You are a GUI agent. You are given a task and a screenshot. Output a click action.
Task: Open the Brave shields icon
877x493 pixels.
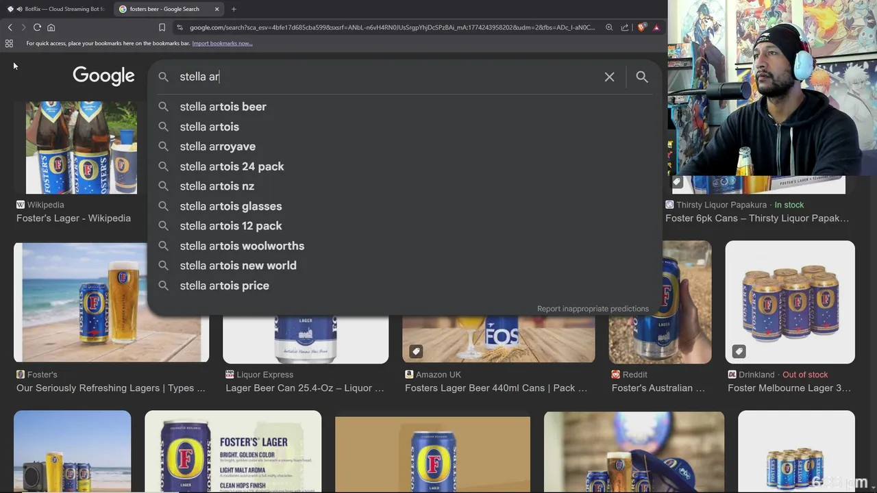(641, 27)
